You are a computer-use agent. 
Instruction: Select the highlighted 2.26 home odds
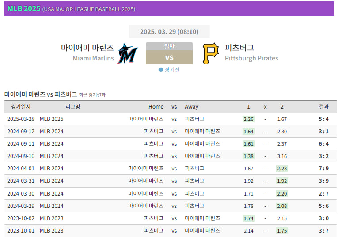click(249, 119)
